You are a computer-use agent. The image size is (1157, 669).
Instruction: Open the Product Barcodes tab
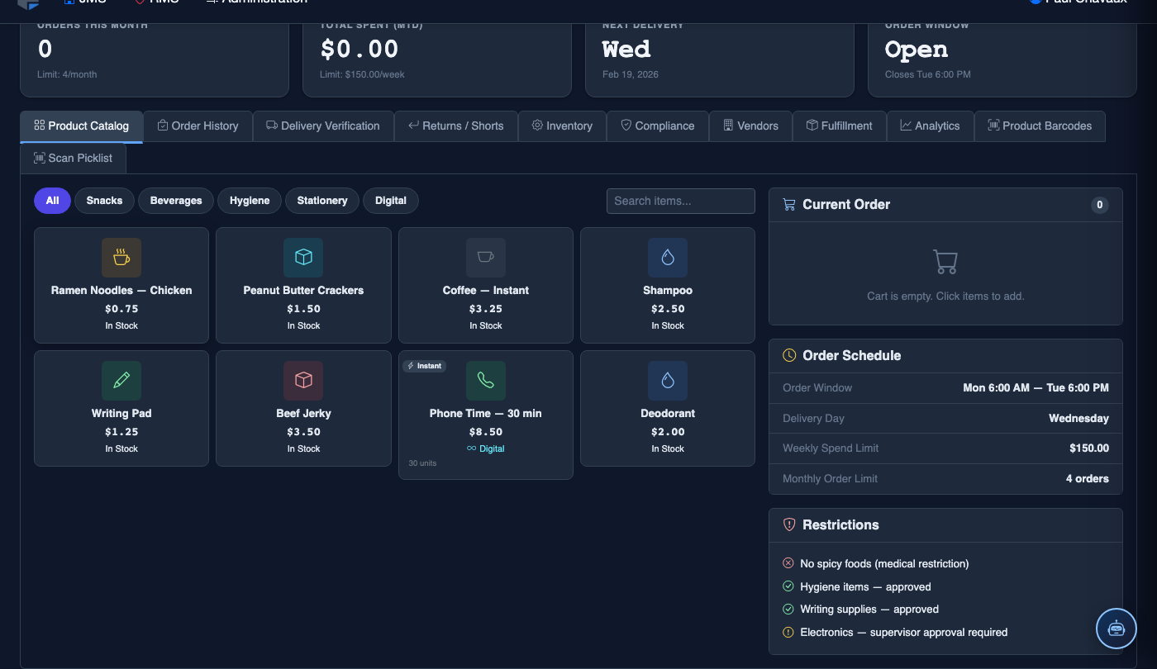pyautogui.click(x=1040, y=126)
